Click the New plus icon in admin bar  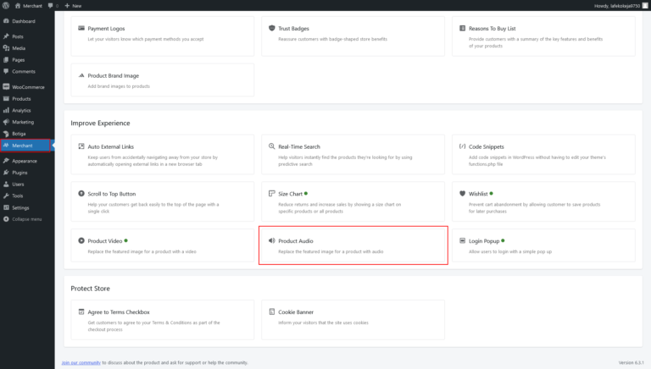point(67,5)
